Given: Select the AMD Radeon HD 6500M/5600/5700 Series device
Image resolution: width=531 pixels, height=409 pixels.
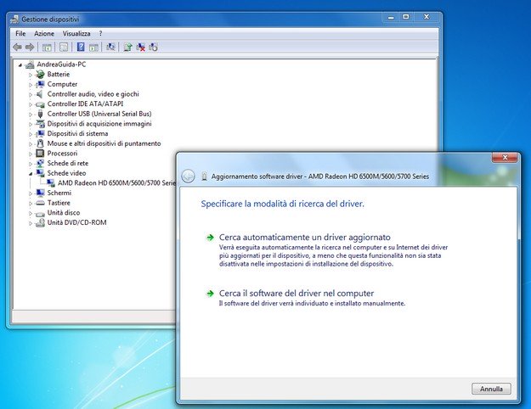Looking at the screenshot, I should click(x=117, y=183).
